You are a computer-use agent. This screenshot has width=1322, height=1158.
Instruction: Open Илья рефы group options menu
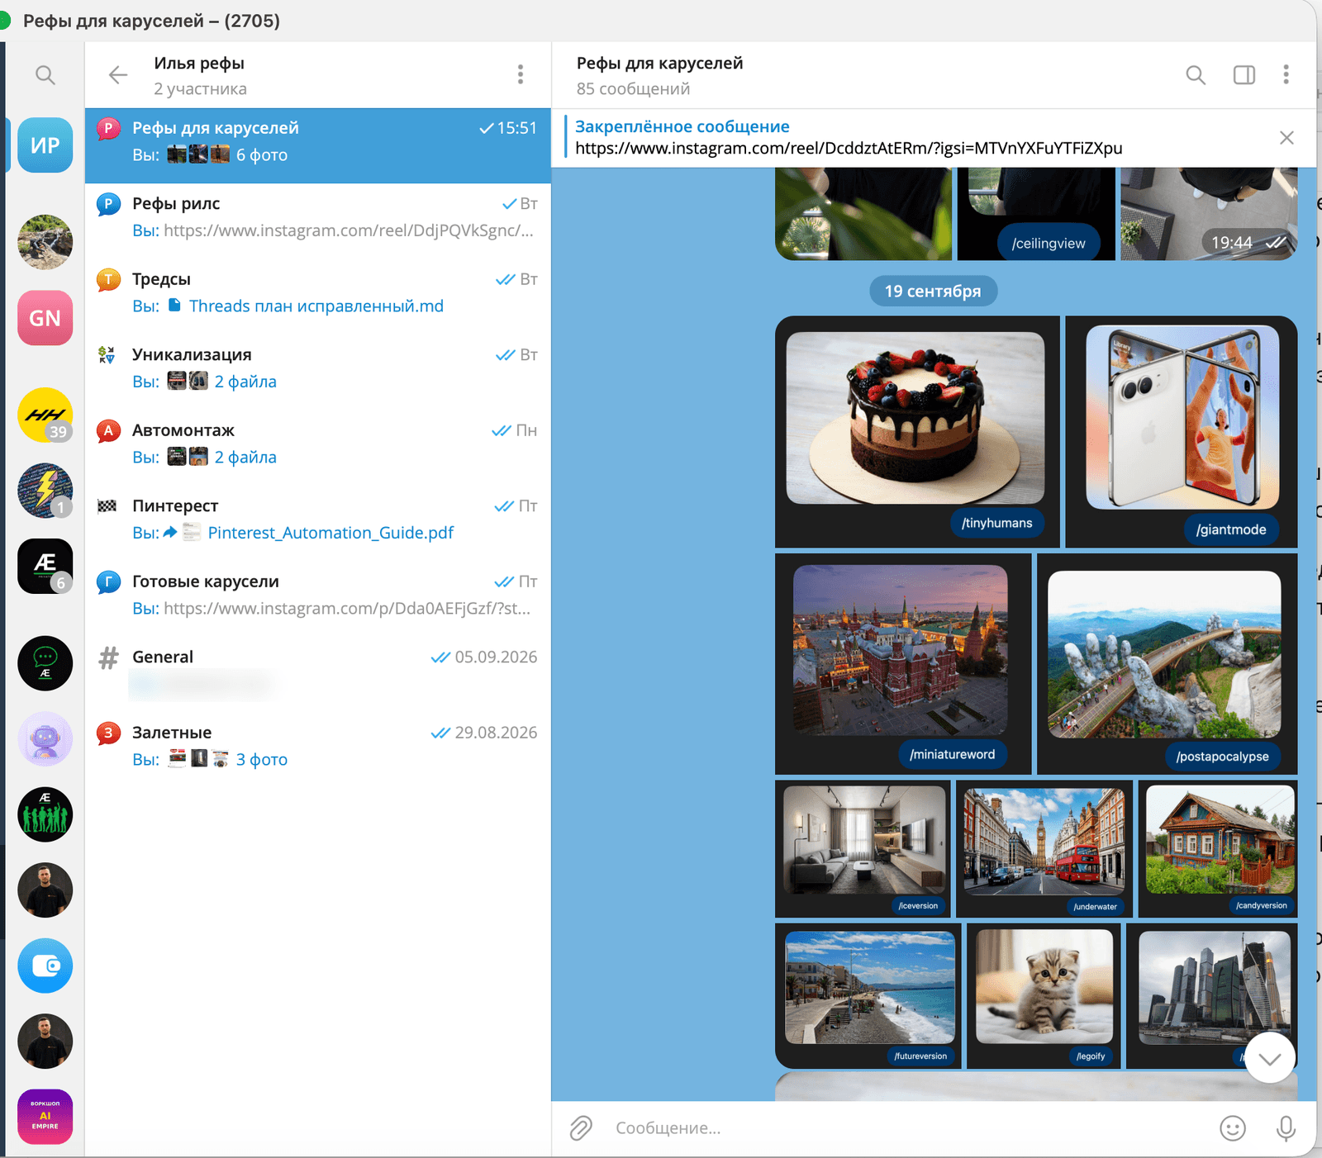pyautogui.click(x=521, y=75)
